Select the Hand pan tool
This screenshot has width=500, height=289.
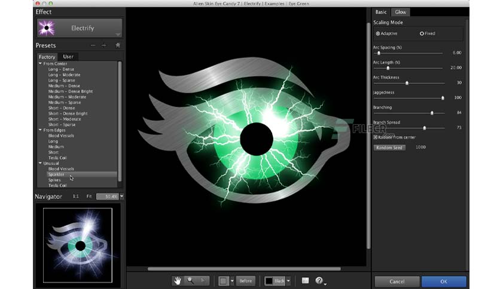178,281
